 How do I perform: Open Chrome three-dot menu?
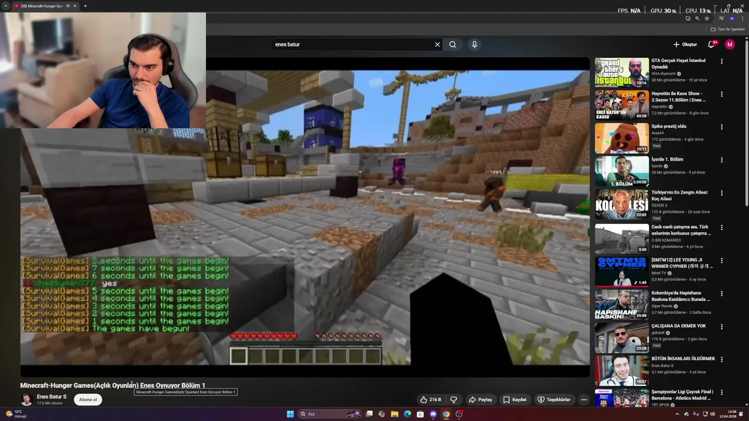743,19
